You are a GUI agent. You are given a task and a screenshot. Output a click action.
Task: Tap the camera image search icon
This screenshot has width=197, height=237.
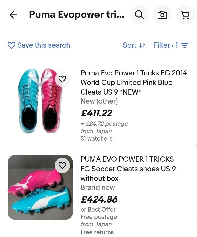click(x=162, y=15)
